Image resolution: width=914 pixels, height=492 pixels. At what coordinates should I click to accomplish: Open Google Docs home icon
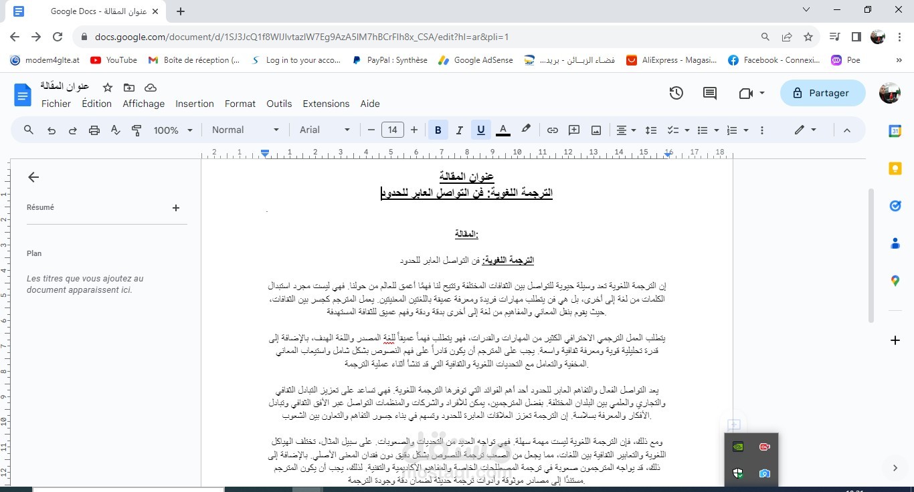23,94
